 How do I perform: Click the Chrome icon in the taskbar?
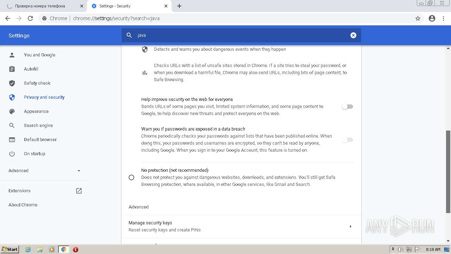pyautogui.click(x=63, y=249)
